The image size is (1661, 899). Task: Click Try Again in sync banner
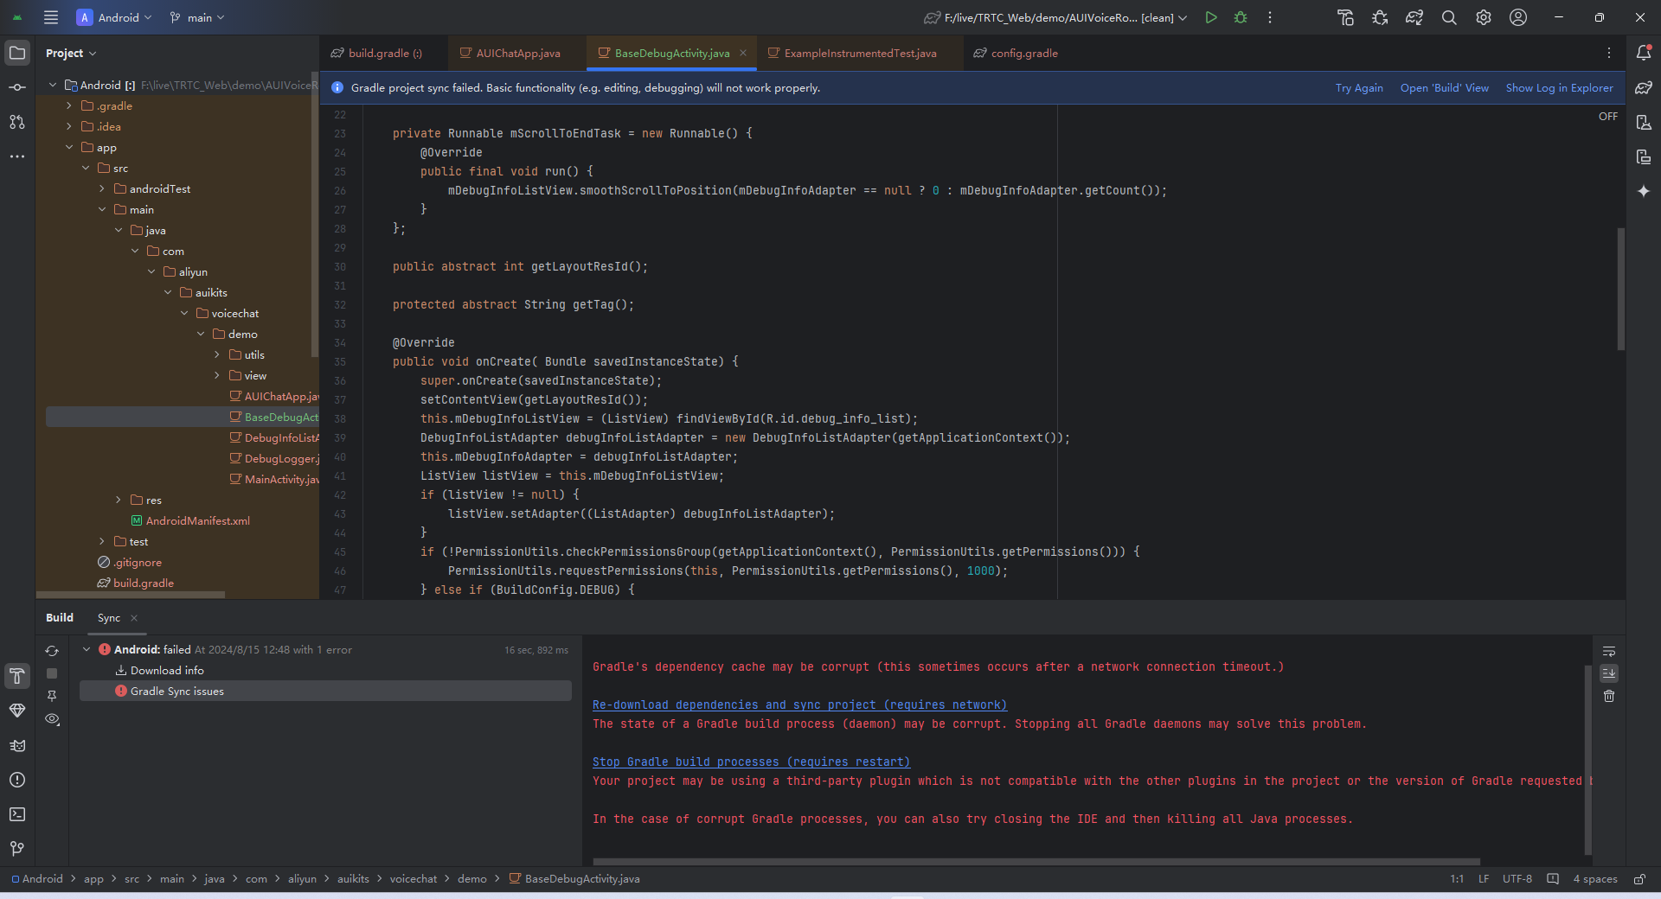click(x=1359, y=88)
